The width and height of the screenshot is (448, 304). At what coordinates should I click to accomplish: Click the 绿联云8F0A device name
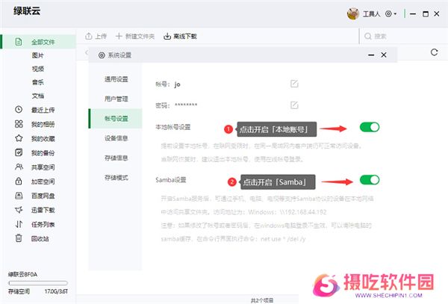tap(22, 274)
